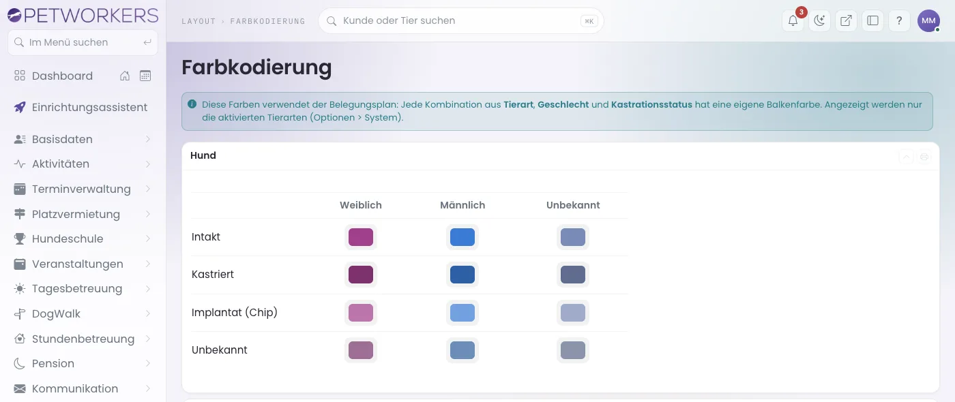Expand the Veranstaltungen submenu chevron
This screenshot has width=955, height=402.
148,264
